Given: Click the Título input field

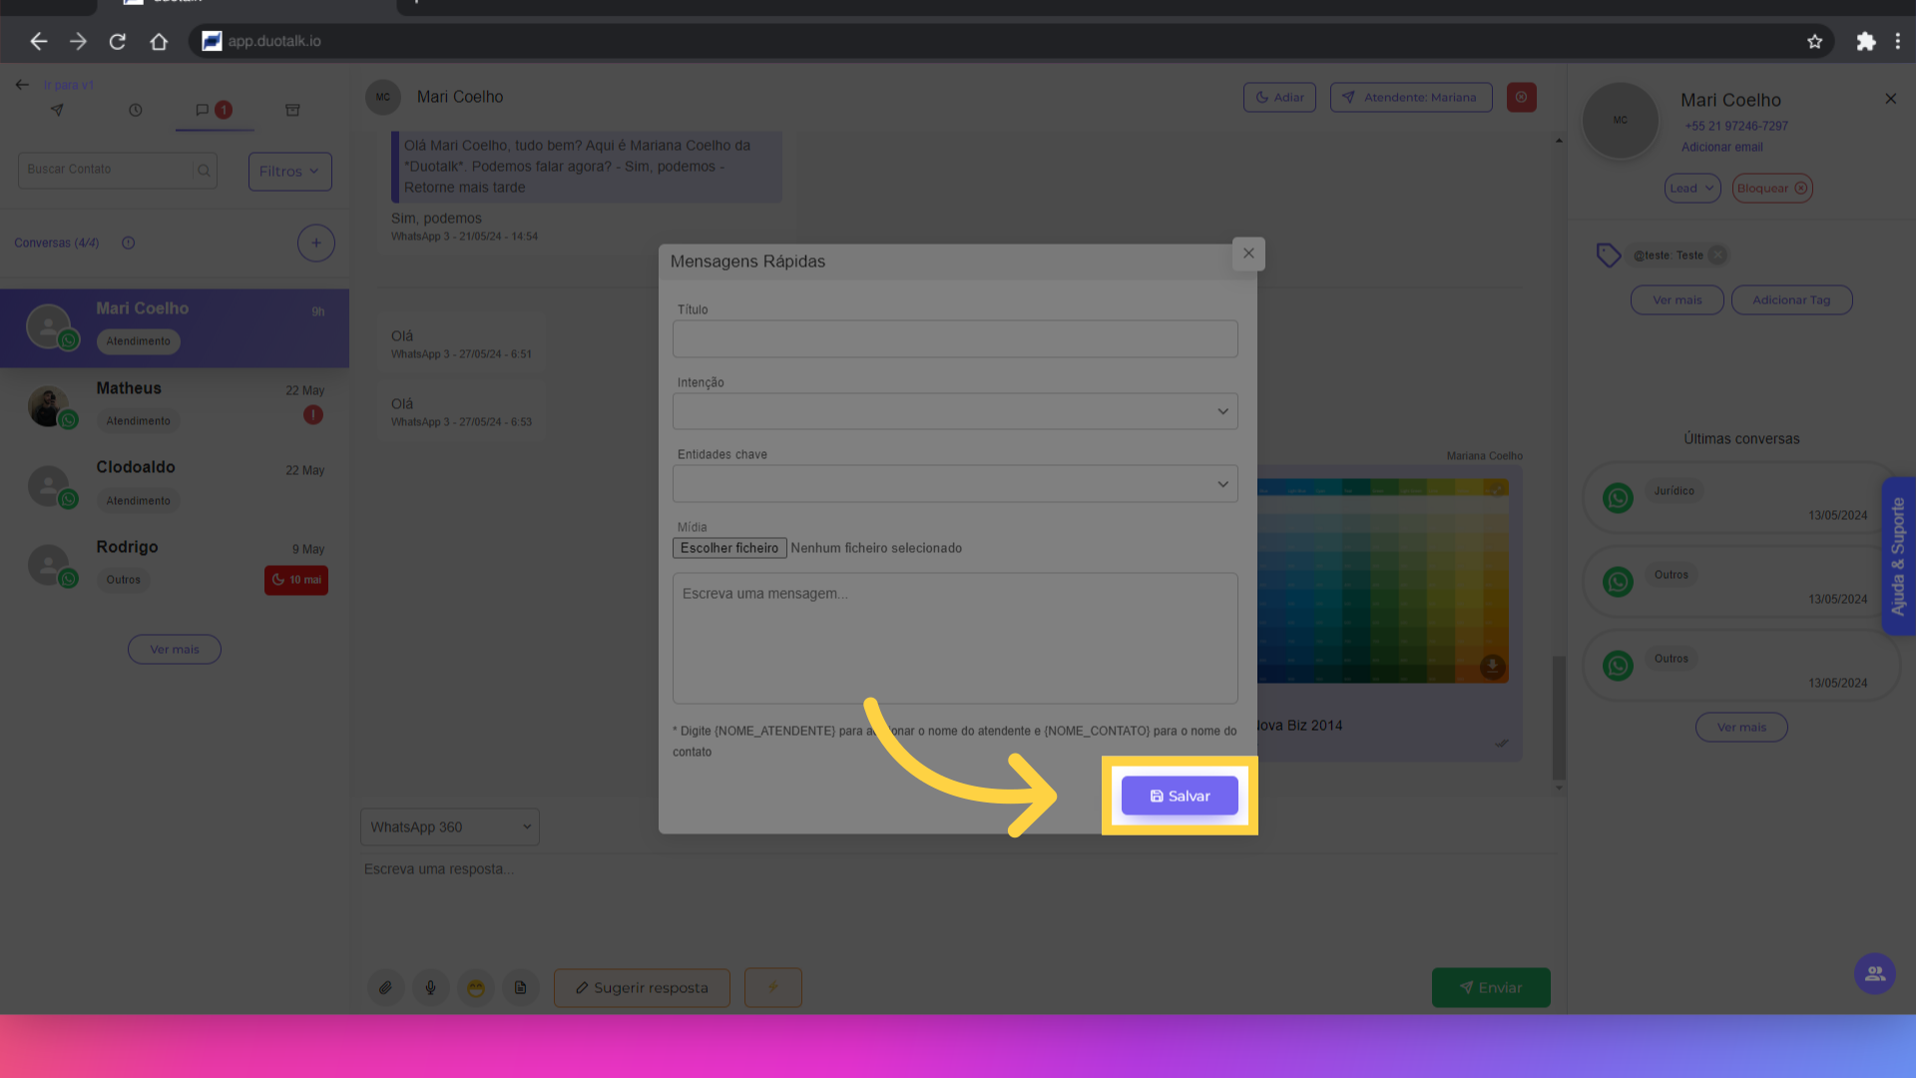Looking at the screenshot, I should [x=955, y=339].
